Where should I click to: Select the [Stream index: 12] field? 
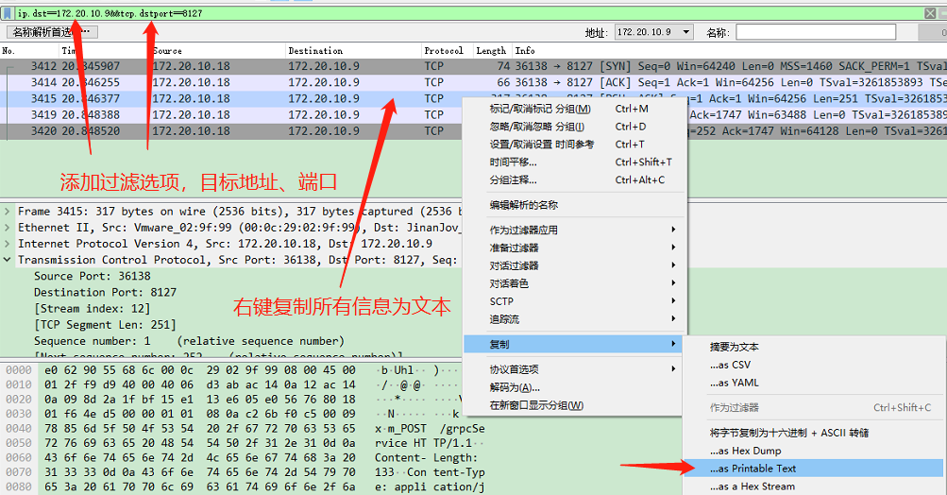[92, 309]
